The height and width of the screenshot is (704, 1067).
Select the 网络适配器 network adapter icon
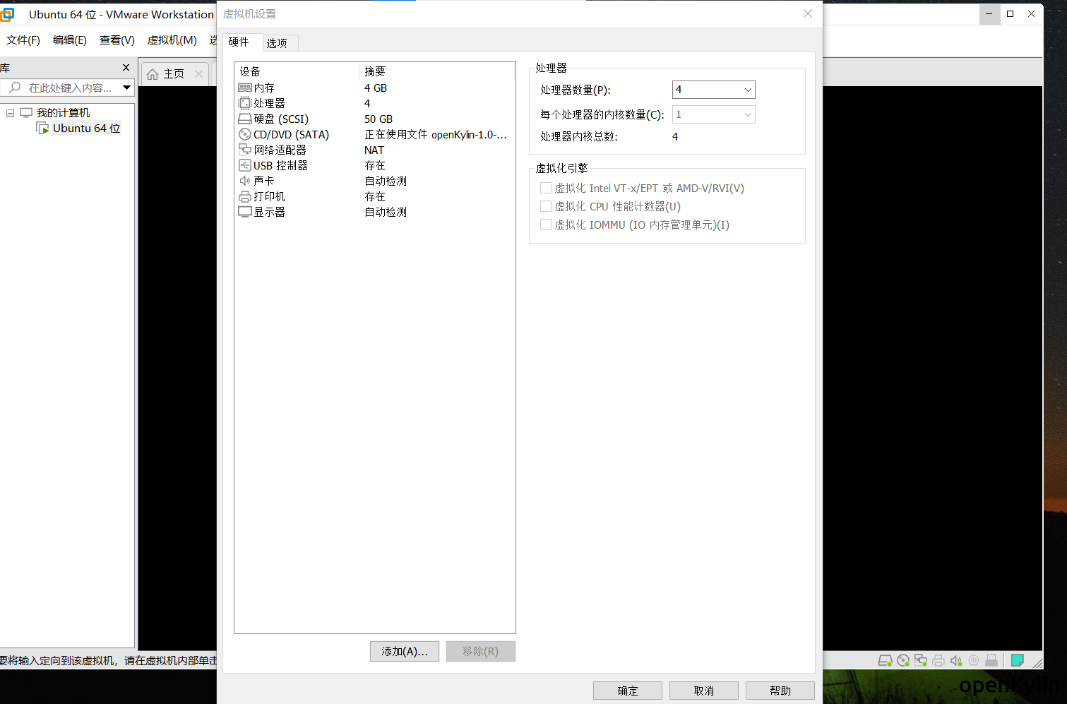[244, 150]
